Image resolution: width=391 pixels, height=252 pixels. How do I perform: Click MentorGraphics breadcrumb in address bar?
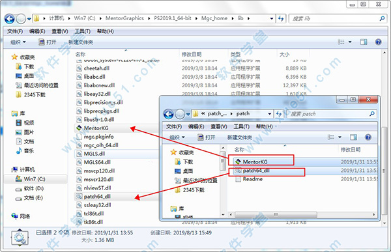pyautogui.click(x=124, y=18)
